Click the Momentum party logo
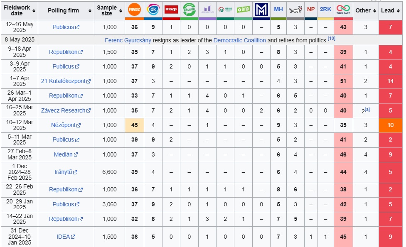 (x=207, y=9)
